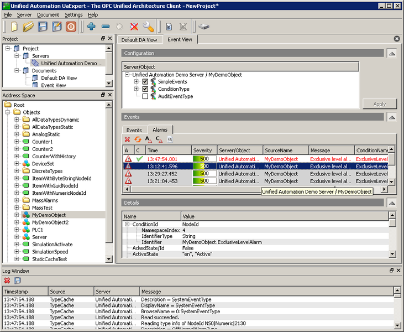Collapse the ConditionId details node
This screenshot has width=404, height=332.
127,224
